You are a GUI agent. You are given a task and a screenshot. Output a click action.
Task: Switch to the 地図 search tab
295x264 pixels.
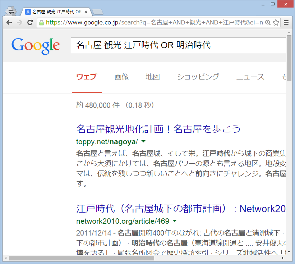(153, 77)
